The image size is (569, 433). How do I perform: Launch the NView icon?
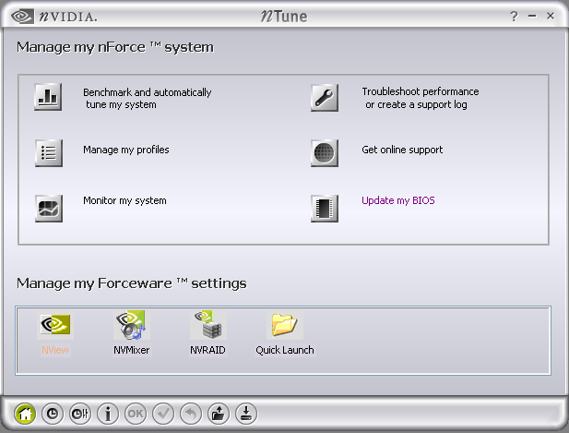click(x=55, y=324)
